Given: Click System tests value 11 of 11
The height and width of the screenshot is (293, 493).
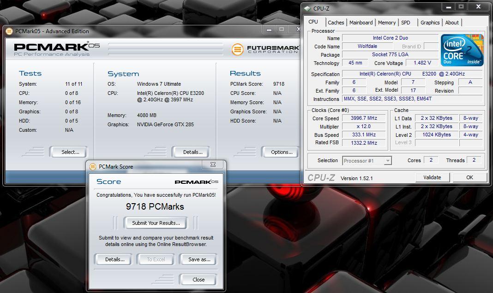Looking at the screenshot, I should point(73,84).
